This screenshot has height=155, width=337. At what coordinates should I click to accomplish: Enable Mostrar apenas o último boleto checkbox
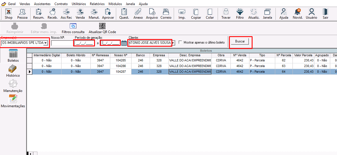point(180,42)
